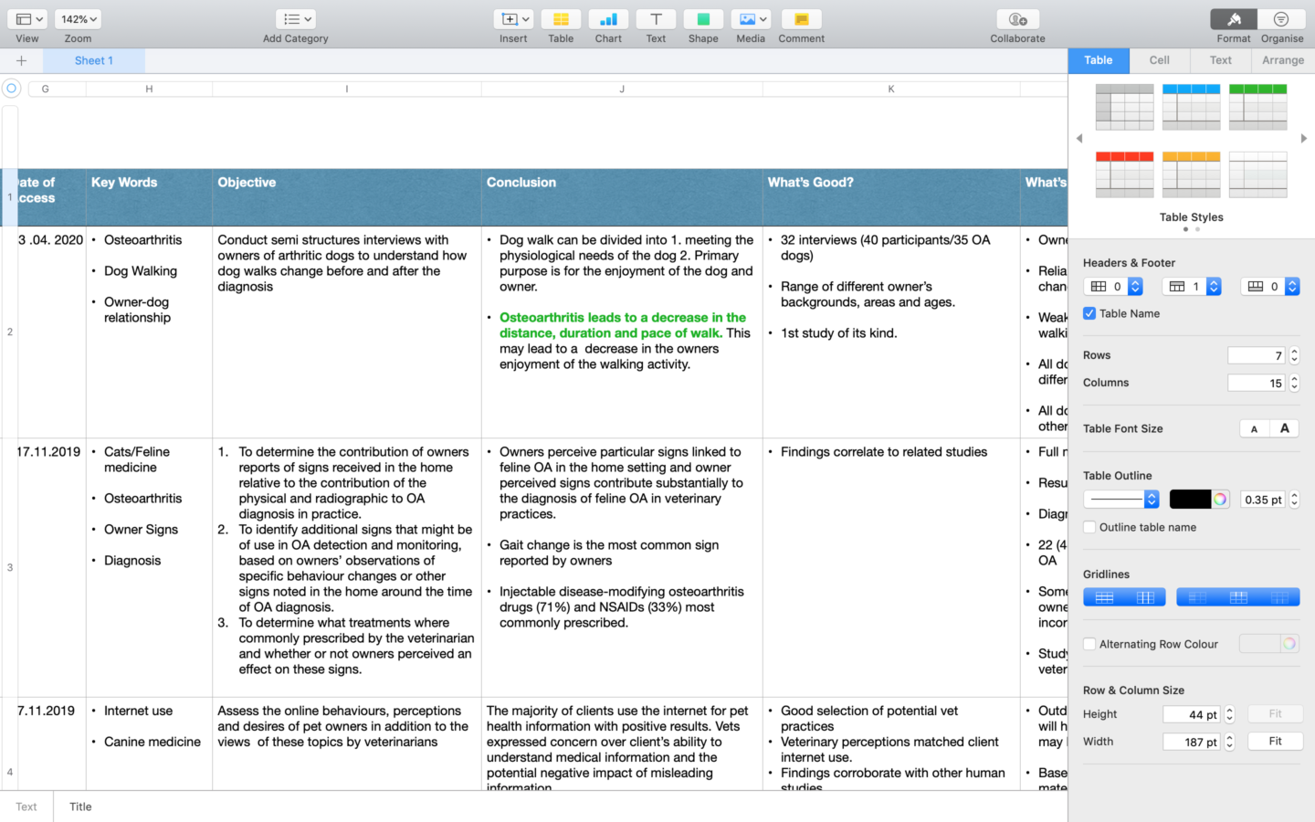Screen dimensions: 1315x822
Task: Open the Table Outline line style dropdown
Action: [1121, 500]
